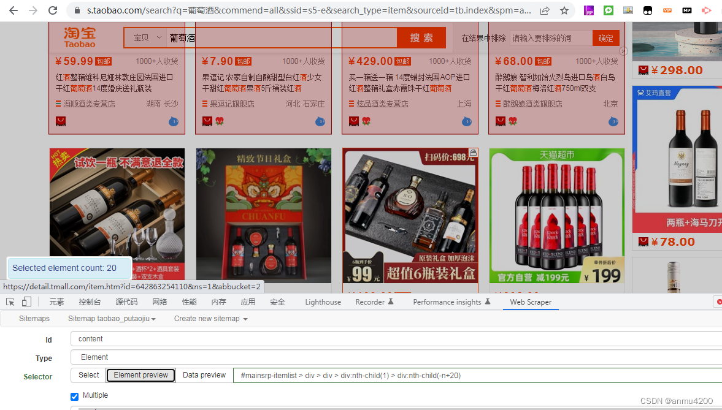The image size is (722, 410).
Task: Switch to the 应用 DevTools tab
Action: 248,302
